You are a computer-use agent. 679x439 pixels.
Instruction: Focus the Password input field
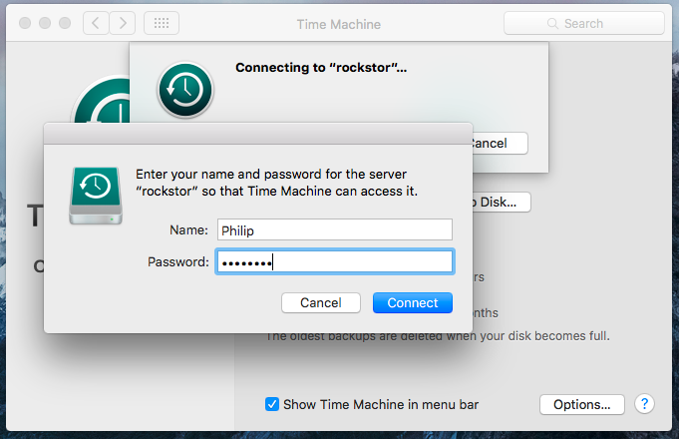335,261
